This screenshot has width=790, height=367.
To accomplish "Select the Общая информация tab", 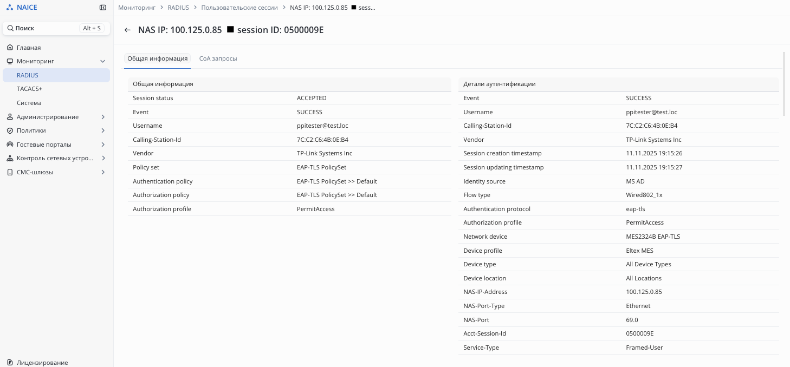I will [157, 58].
